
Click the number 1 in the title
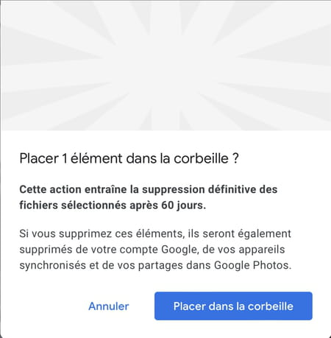pyautogui.click(x=65, y=158)
